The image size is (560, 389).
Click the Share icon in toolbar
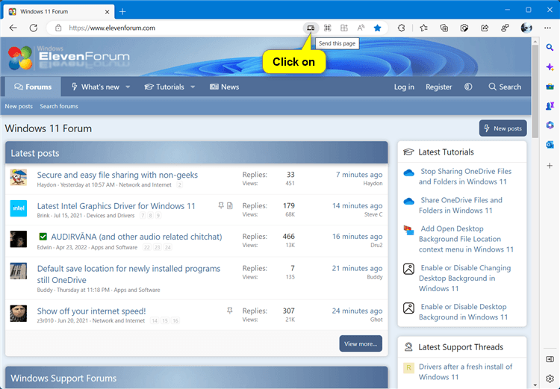pos(485,28)
